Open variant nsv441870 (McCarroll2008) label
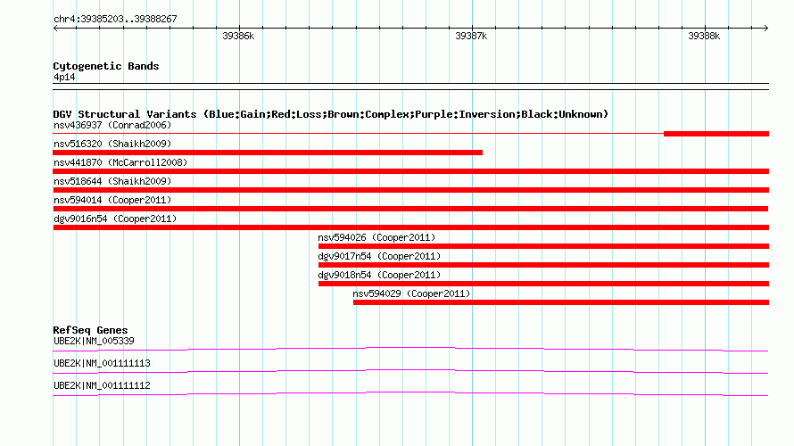 [x=120, y=162]
